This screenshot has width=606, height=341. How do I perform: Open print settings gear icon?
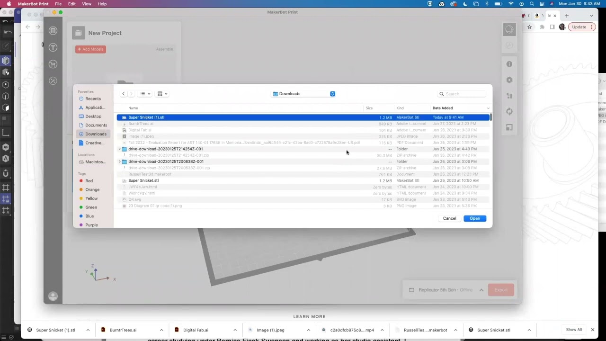click(x=509, y=80)
